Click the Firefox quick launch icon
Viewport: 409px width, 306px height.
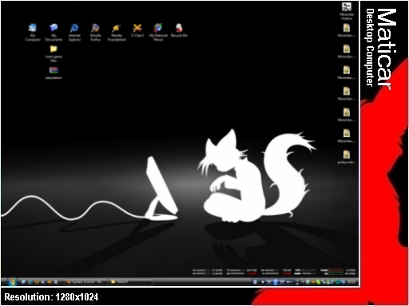(x=37, y=281)
